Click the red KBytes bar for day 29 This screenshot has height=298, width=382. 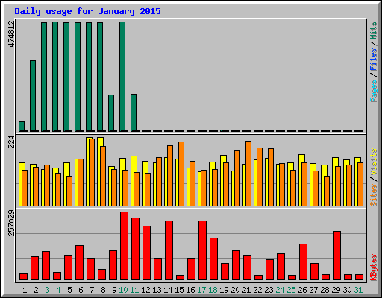click(x=337, y=256)
